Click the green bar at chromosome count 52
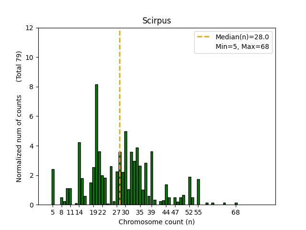The width and height of the screenshot is (306, 230). pyautogui.click(x=189, y=191)
